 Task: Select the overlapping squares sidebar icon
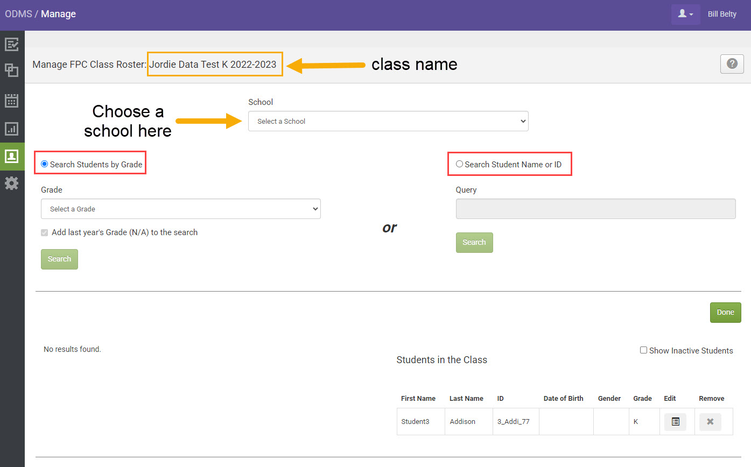coord(12,70)
